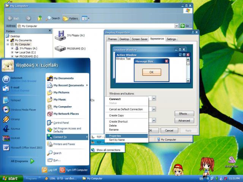
Task: Open Set Program Access and Defaults
Action: click(x=67, y=130)
